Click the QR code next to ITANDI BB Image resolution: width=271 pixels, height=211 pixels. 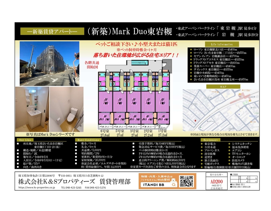186,182
